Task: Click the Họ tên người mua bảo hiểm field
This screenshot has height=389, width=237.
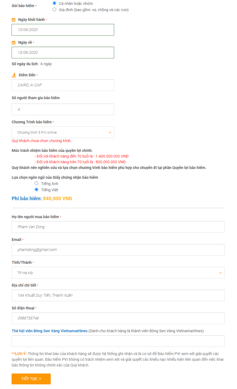Action: click(118, 227)
